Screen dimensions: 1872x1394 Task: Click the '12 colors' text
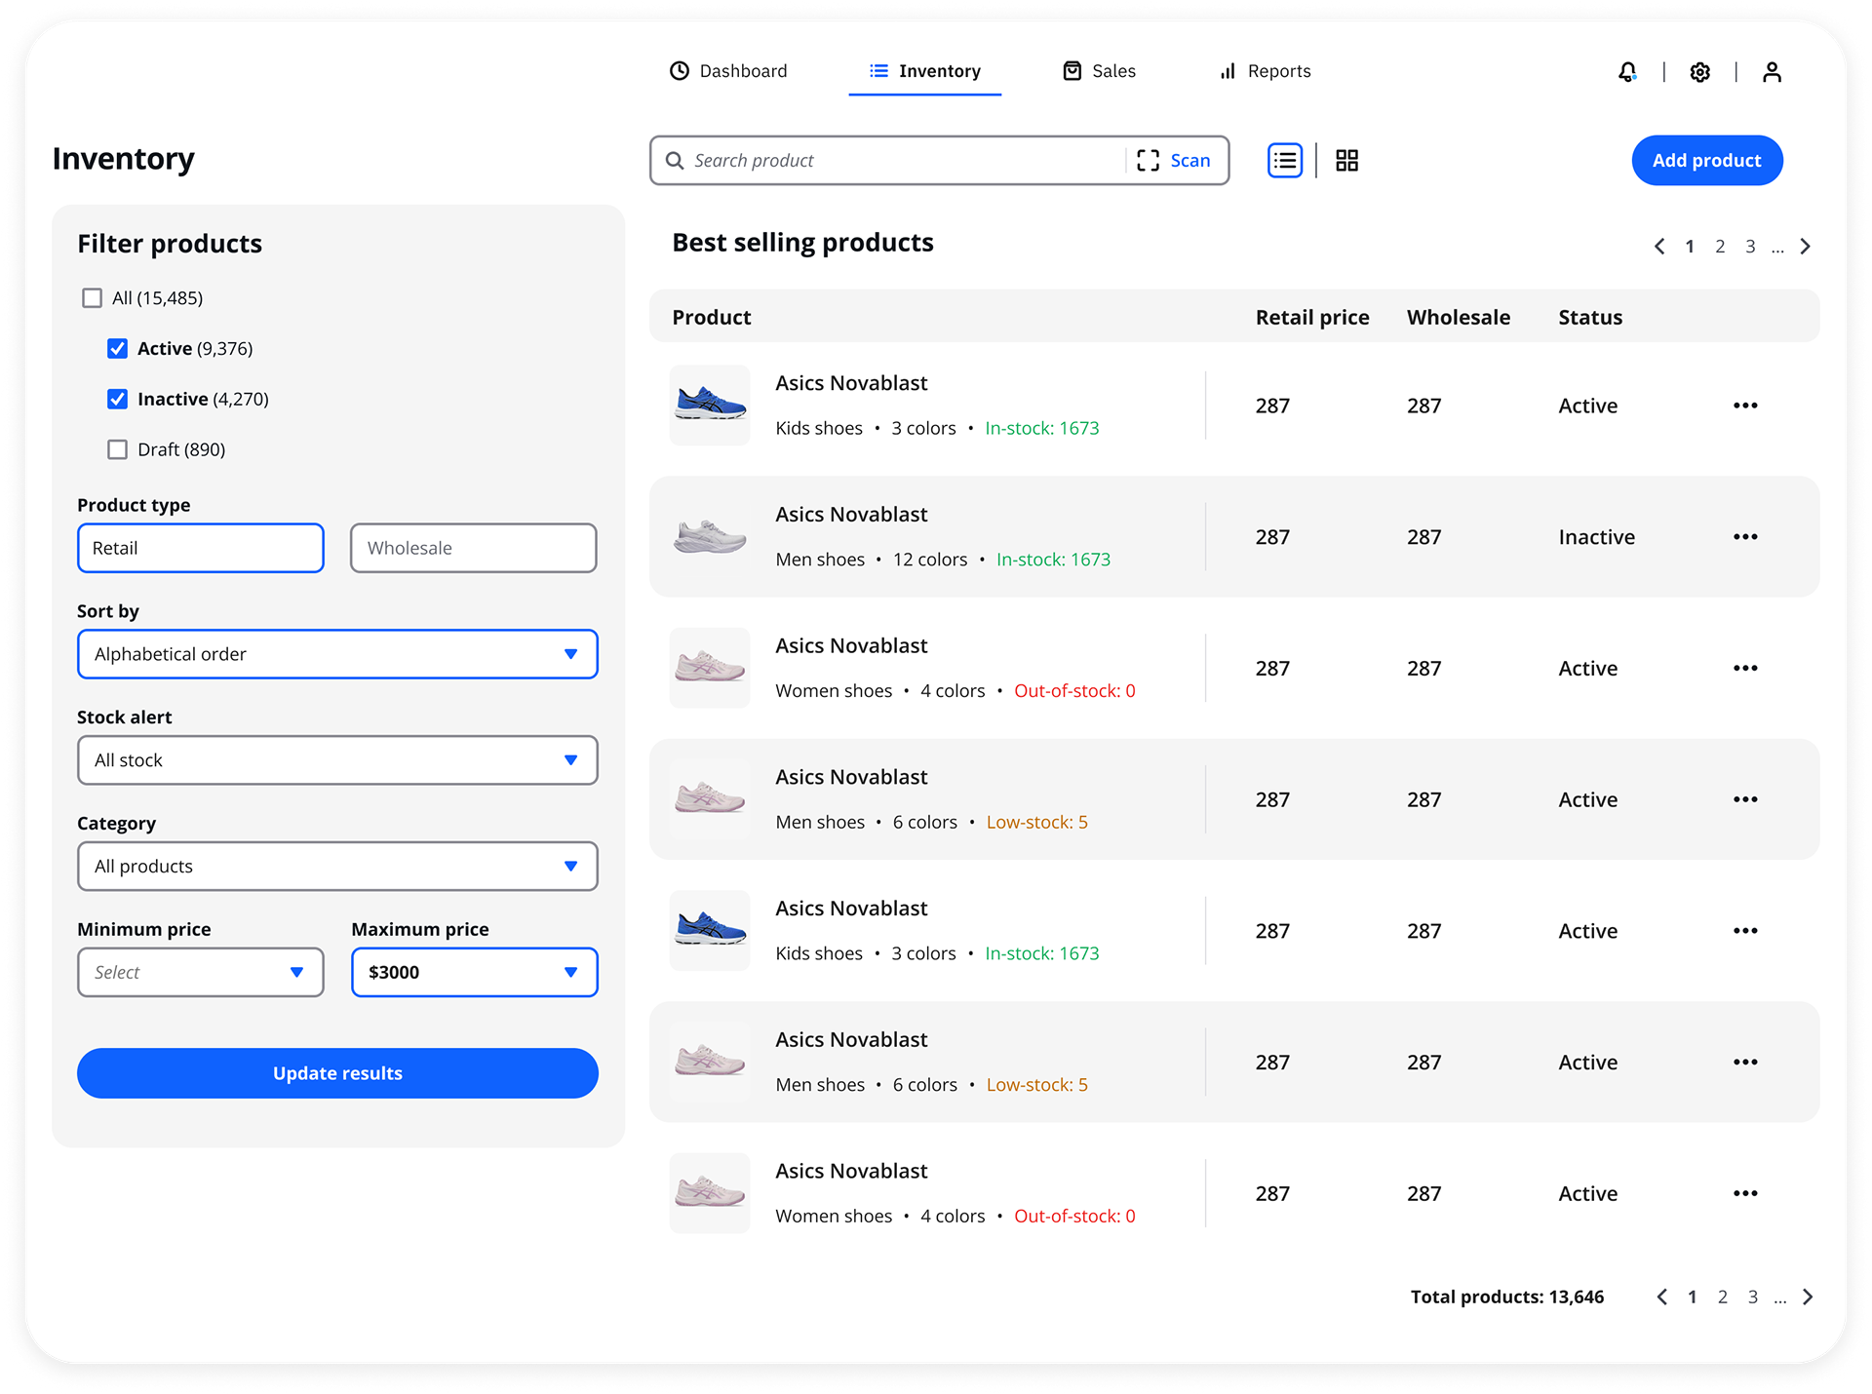click(x=930, y=560)
